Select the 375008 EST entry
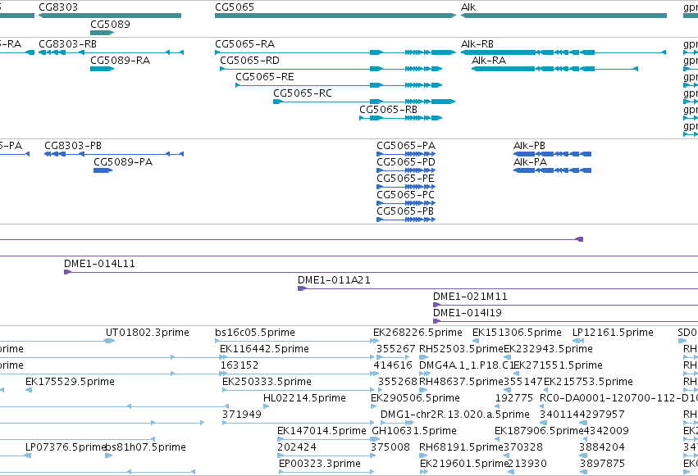Image resolution: width=698 pixels, height=476 pixels. [x=390, y=447]
